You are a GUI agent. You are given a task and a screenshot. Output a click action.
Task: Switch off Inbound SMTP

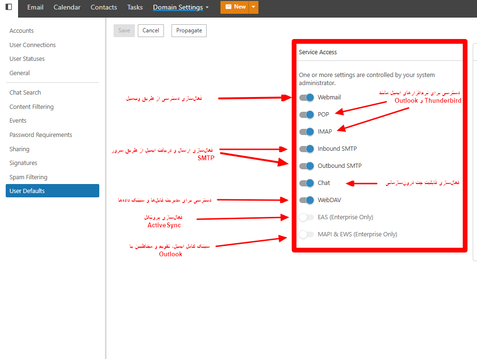[x=307, y=149]
